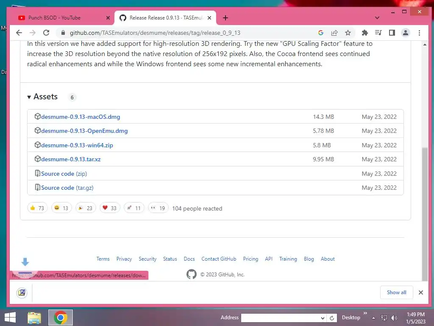Image resolution: width=434 pixels, height=326 pixels.
Task: Toggle the laugh reaction 13
Action: tap(61, 208)
